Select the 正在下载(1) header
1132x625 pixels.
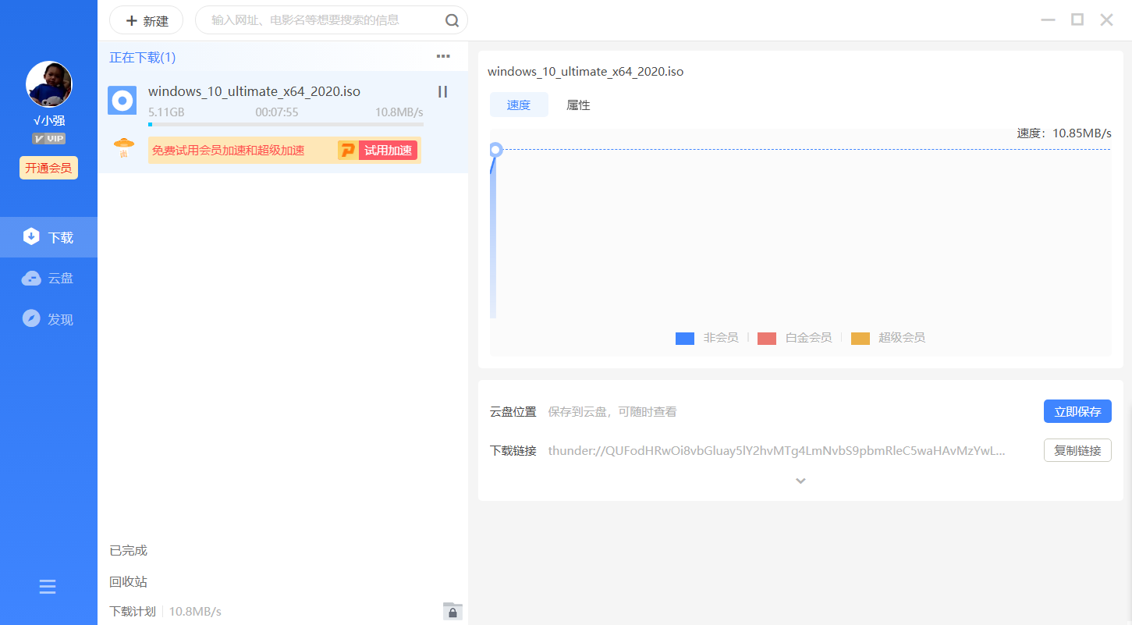click(143, 58)
